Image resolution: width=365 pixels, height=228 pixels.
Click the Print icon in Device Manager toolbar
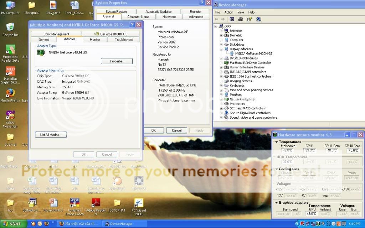(241, 19)
